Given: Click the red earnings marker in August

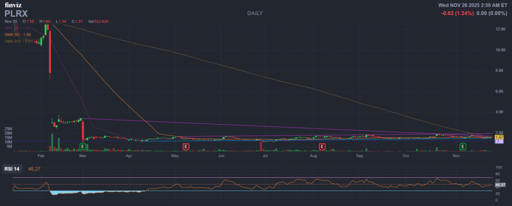Looking at the screenshot, I should pyautogui.click(x=322, y=146).
